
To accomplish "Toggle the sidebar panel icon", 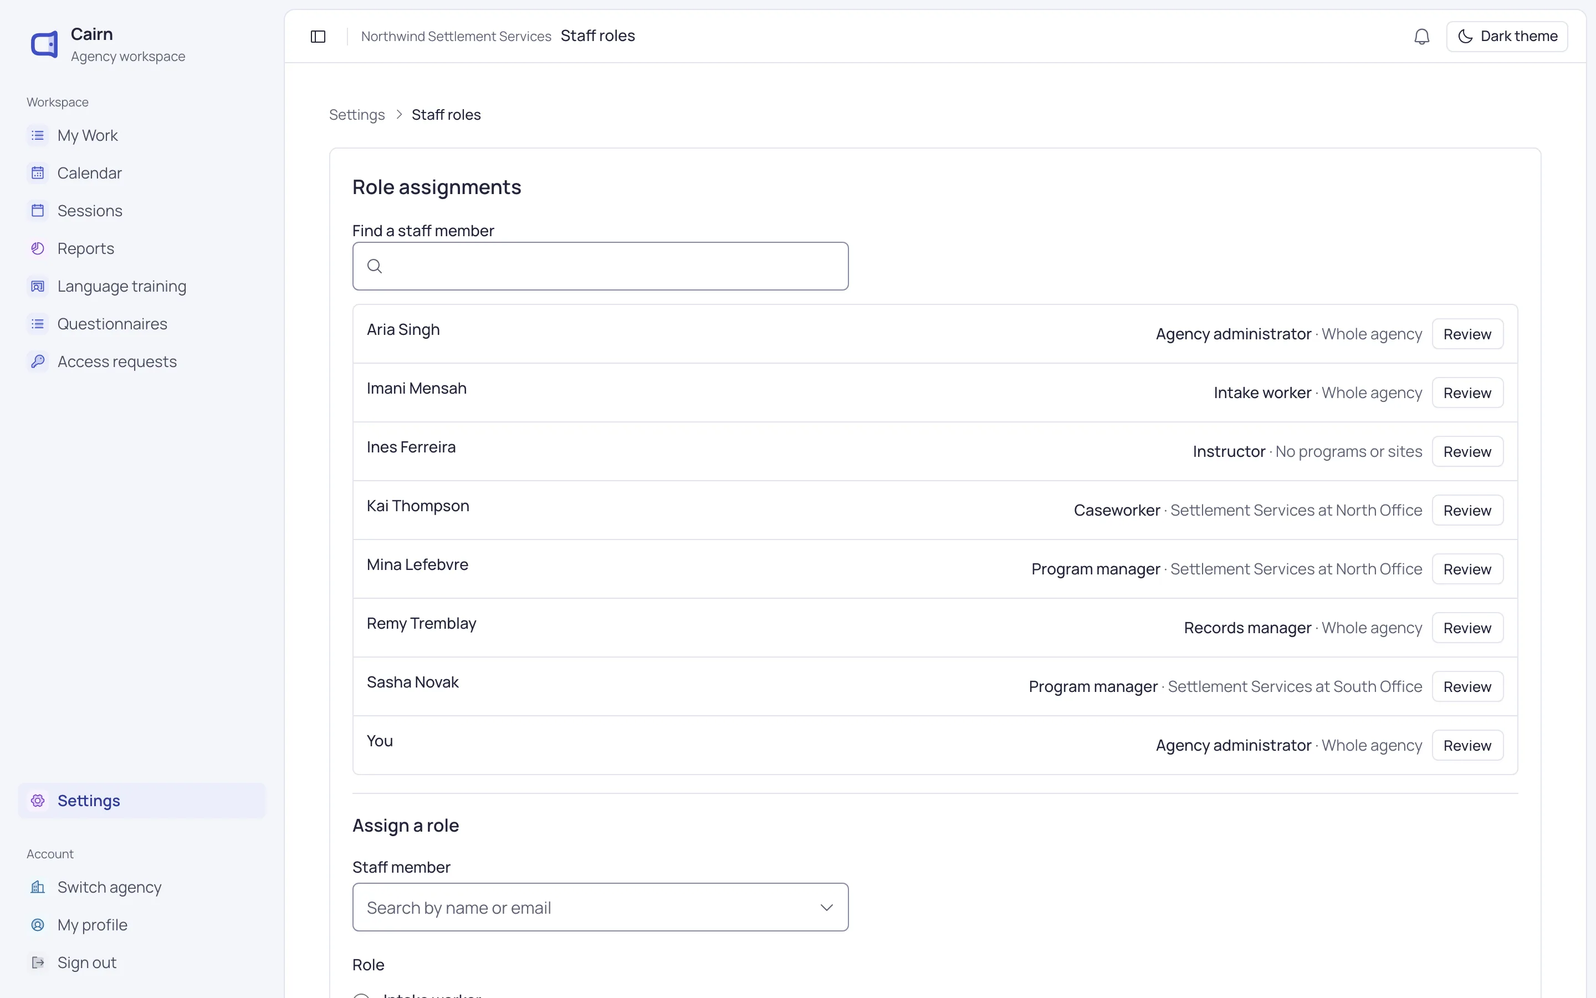I will 318,36.
